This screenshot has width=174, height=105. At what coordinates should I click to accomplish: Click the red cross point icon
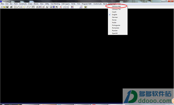(x=60, y=7)
